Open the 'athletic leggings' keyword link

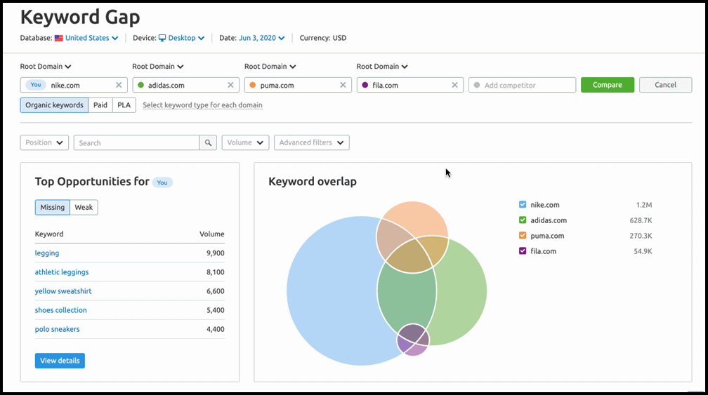click(x=62, y=272)
